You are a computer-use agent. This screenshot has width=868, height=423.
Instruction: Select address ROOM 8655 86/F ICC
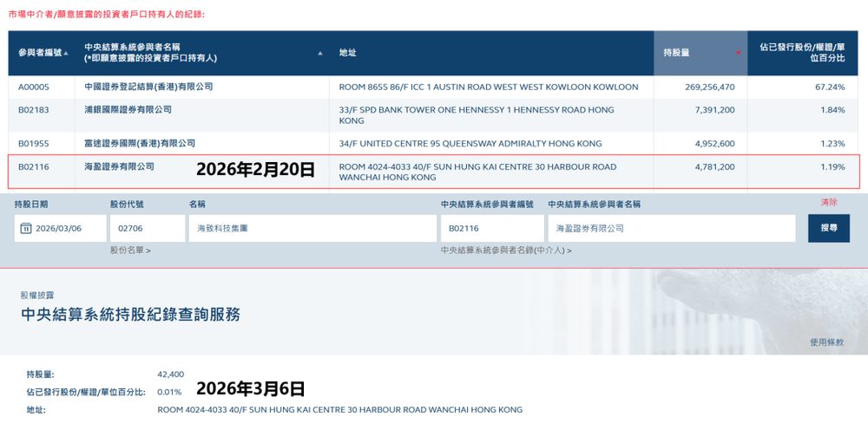click(489, 87)
